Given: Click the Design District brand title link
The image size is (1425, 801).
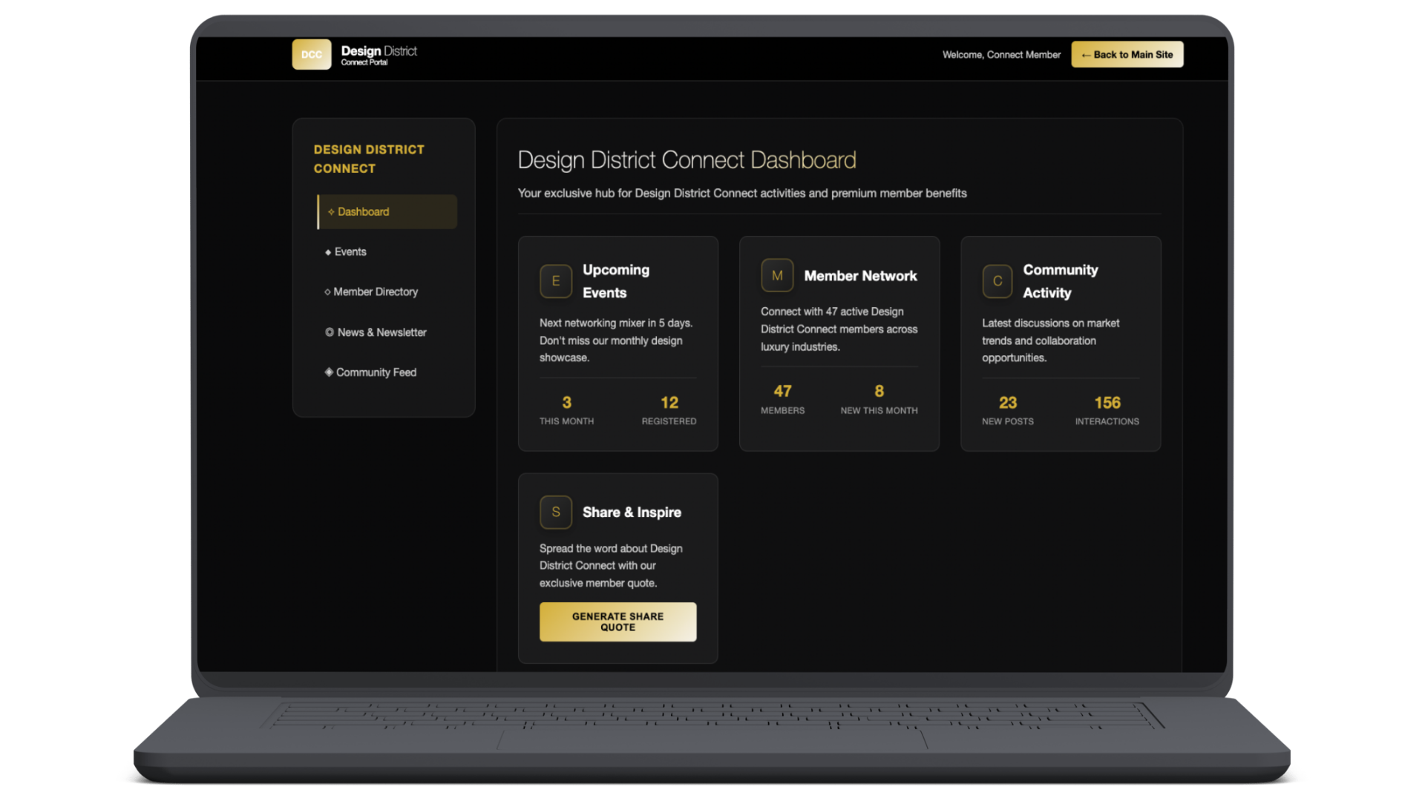Looking at the screenshot, I should pyautogui.click(x=379, y=51).
